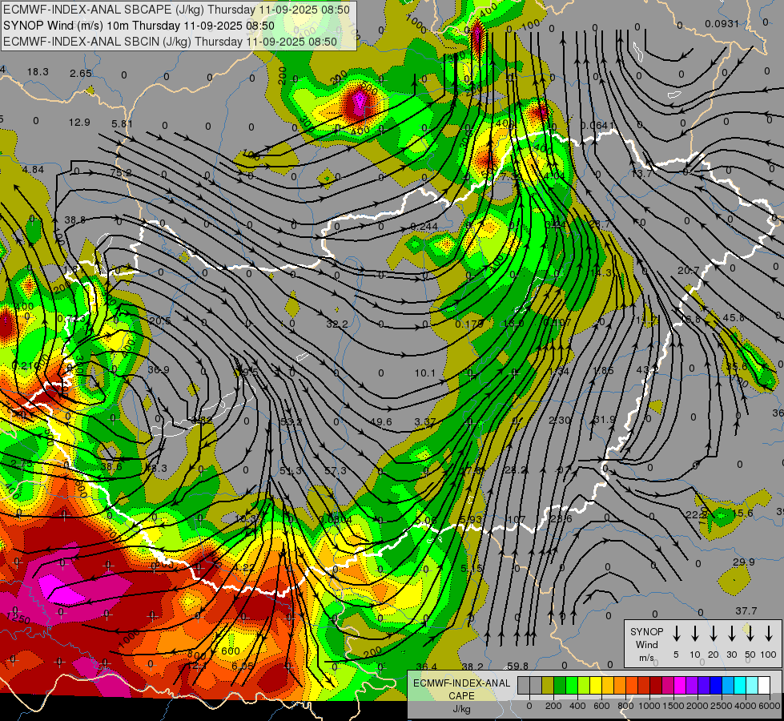Click the 57.3 value on the map
Image resolution: width=784 pixels, height=721 pixels.
[336, 470]
